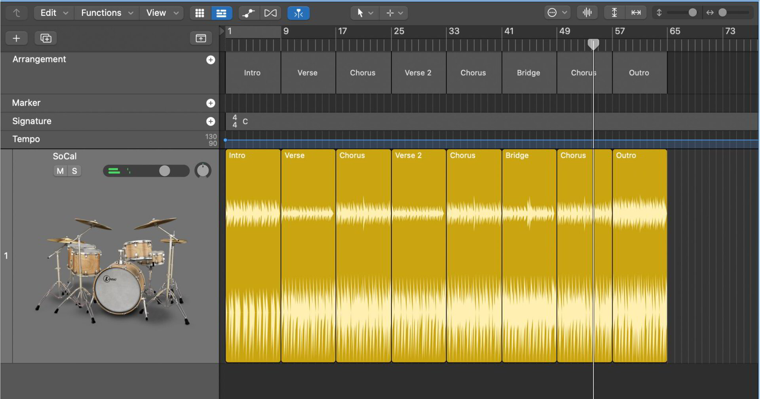Solo the SoCal drummer track
Image resolution: width=760 pixels, height=399 pixels.
74,171
